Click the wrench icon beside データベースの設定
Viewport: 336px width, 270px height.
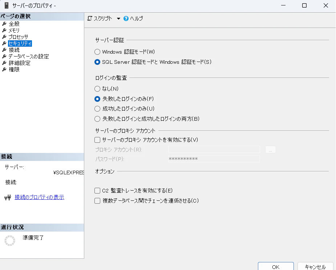4,57
